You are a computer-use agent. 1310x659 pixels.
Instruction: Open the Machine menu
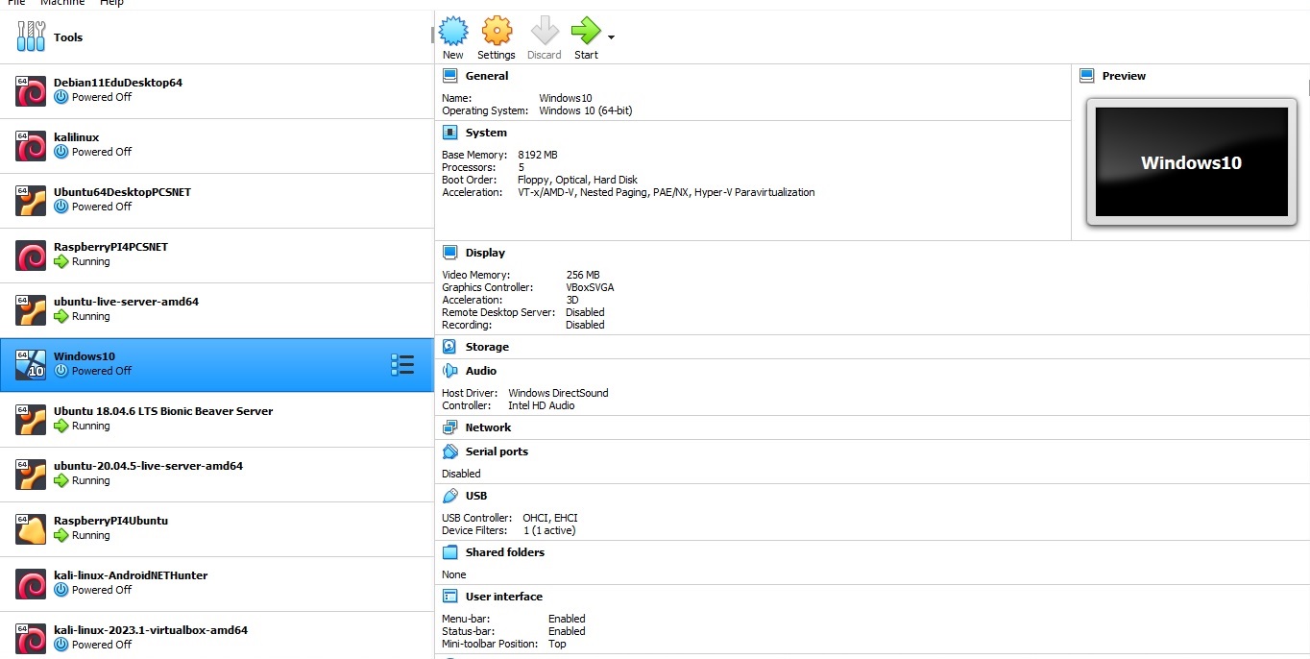(x=62, y=3)
